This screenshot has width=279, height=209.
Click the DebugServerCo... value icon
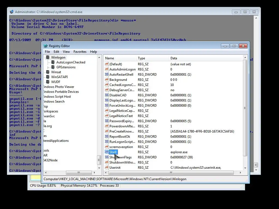[x=107, y=90]
